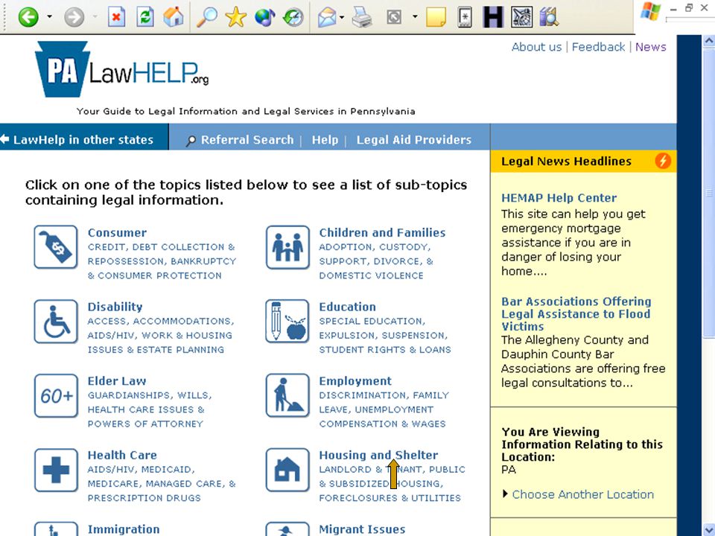This screenshot has height=536, width=715.
Task: Click the Media globe icon
Action: (265, 17)
